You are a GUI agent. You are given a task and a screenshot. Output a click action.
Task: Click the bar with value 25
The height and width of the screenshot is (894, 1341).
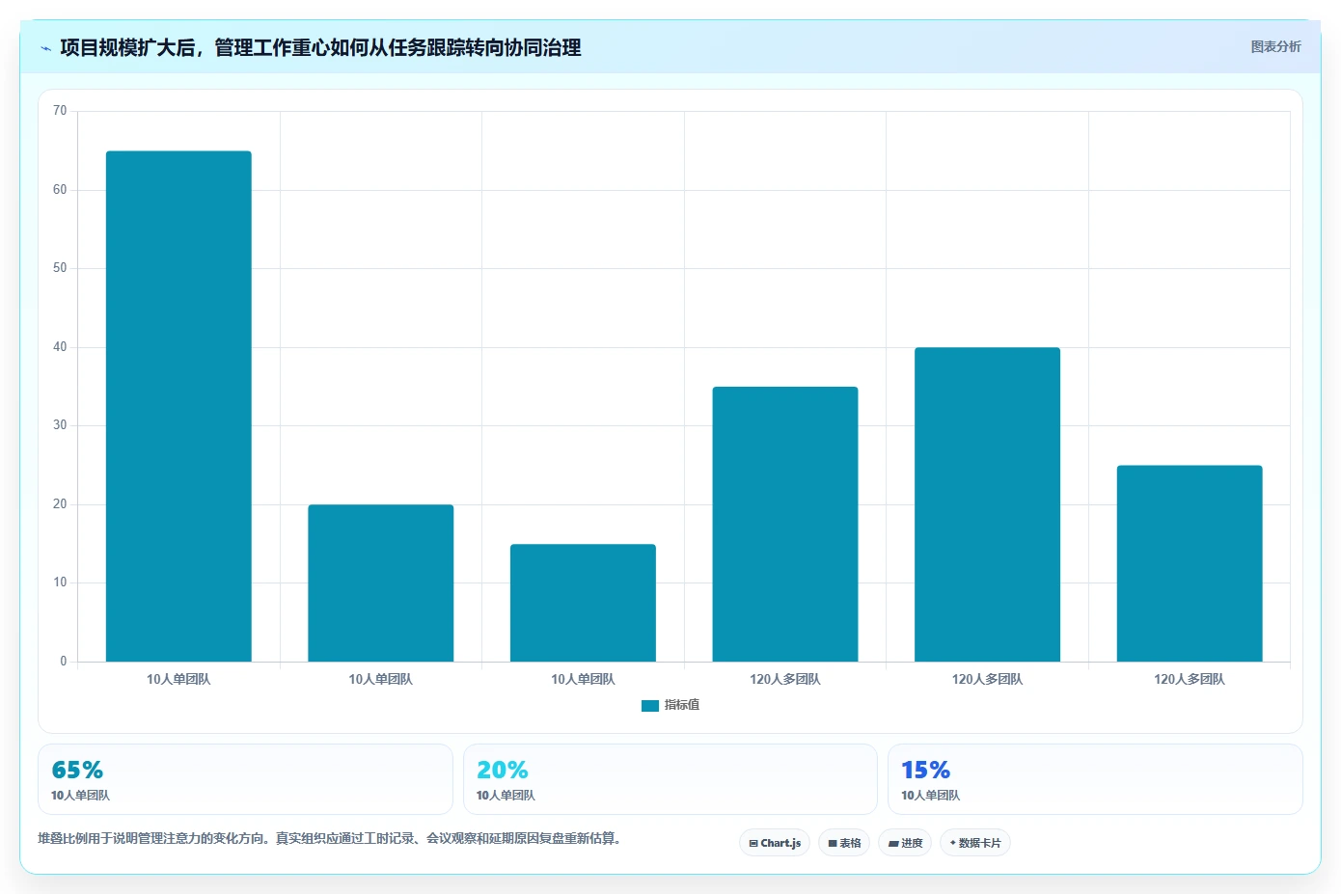coord(1190,563)
